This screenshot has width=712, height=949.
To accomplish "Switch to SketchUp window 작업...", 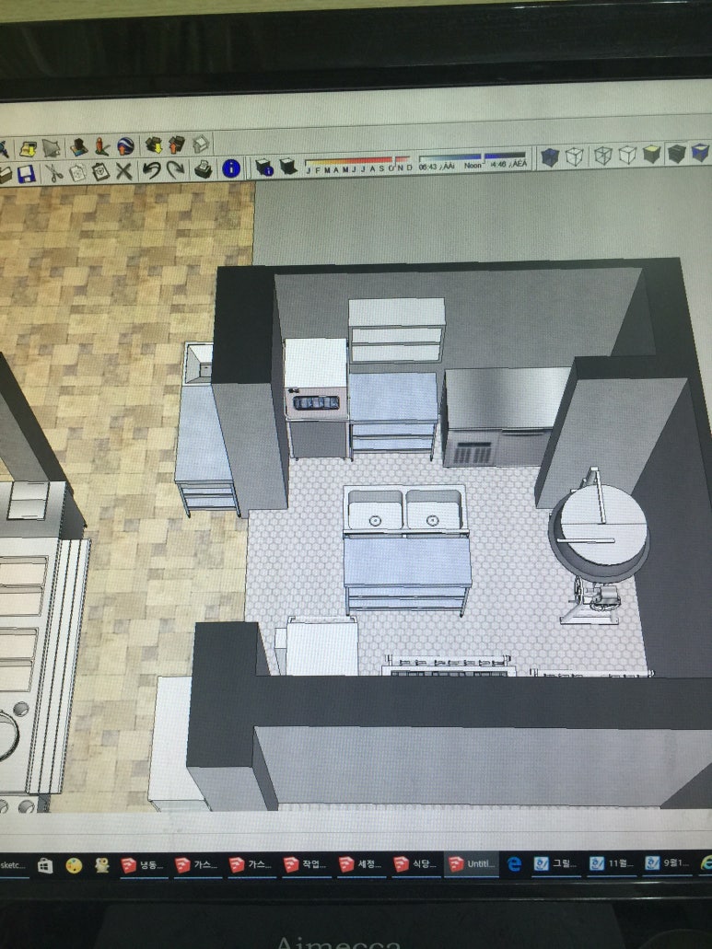I will point(306,864).
